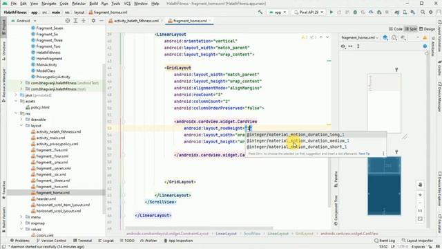Screen dimensions: 442x249
Task: Open the Logcat tool window
Action: tap(106, 241)
